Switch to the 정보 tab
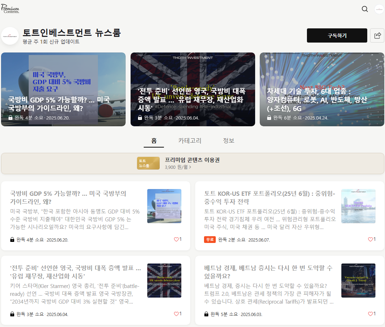Viewport: 385px width, 327px height. coord(229,141)
